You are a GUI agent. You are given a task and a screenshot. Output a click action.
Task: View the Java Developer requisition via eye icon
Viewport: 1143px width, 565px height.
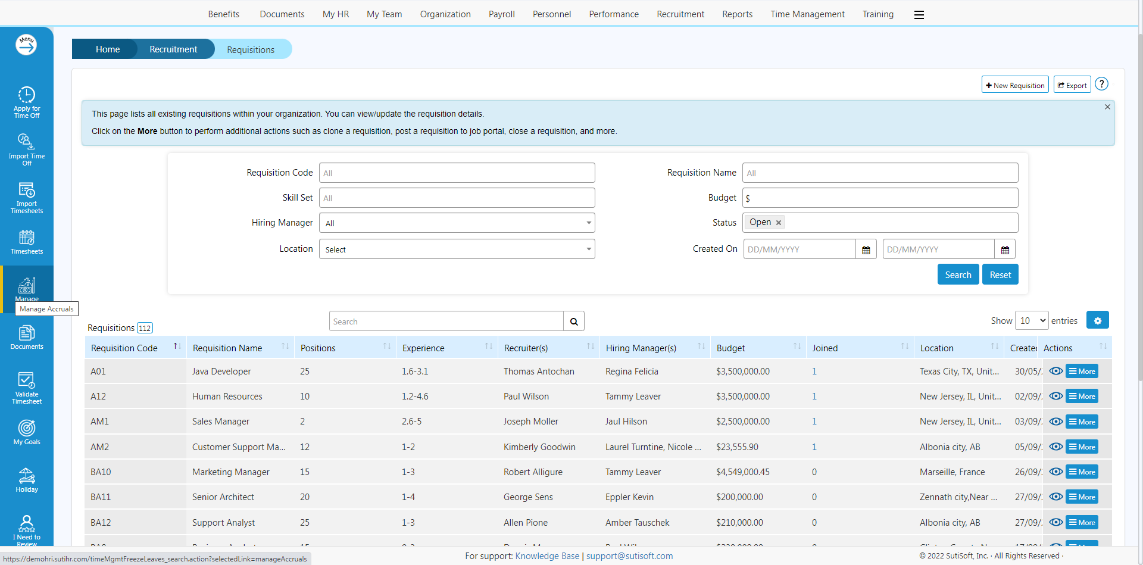1055,371
